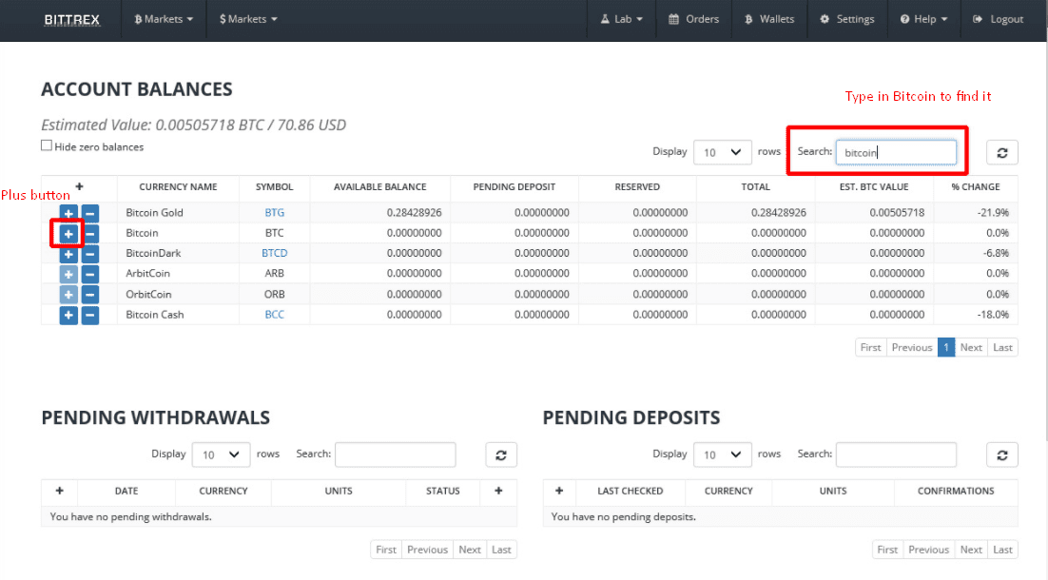Sort by AVAILABLE BALANCE column header
This screenshot has height=580, width=1048.
point(379,187)
